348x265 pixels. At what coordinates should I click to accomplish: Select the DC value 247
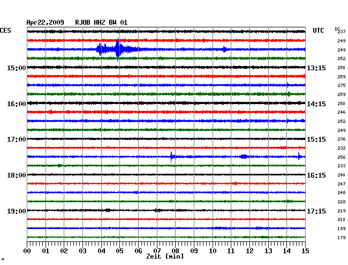point(342,184)
